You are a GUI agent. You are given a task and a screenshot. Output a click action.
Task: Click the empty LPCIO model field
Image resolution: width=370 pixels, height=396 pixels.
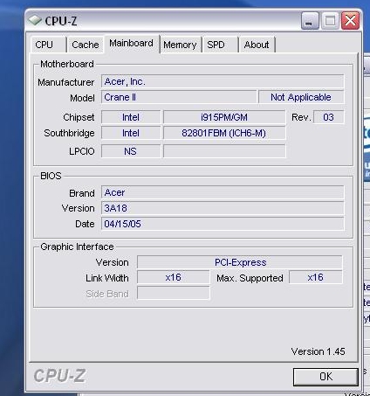[224, 151]
